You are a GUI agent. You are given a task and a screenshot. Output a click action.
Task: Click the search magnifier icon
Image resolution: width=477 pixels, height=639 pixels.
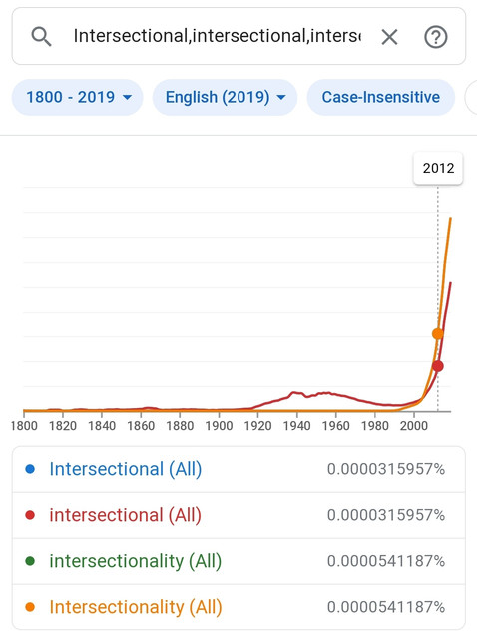(x=41, y=37)
